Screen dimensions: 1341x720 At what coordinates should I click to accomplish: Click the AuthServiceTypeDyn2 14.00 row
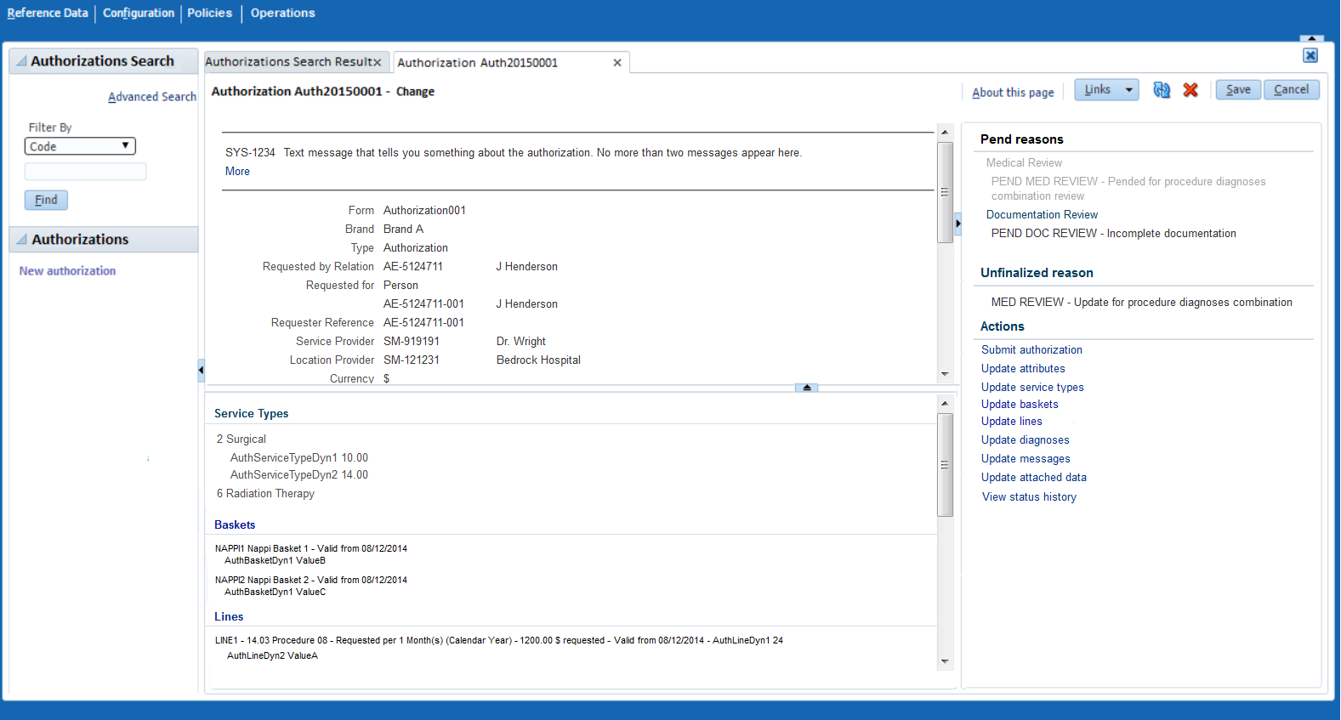pyautogui.click(x=298, y=475)
